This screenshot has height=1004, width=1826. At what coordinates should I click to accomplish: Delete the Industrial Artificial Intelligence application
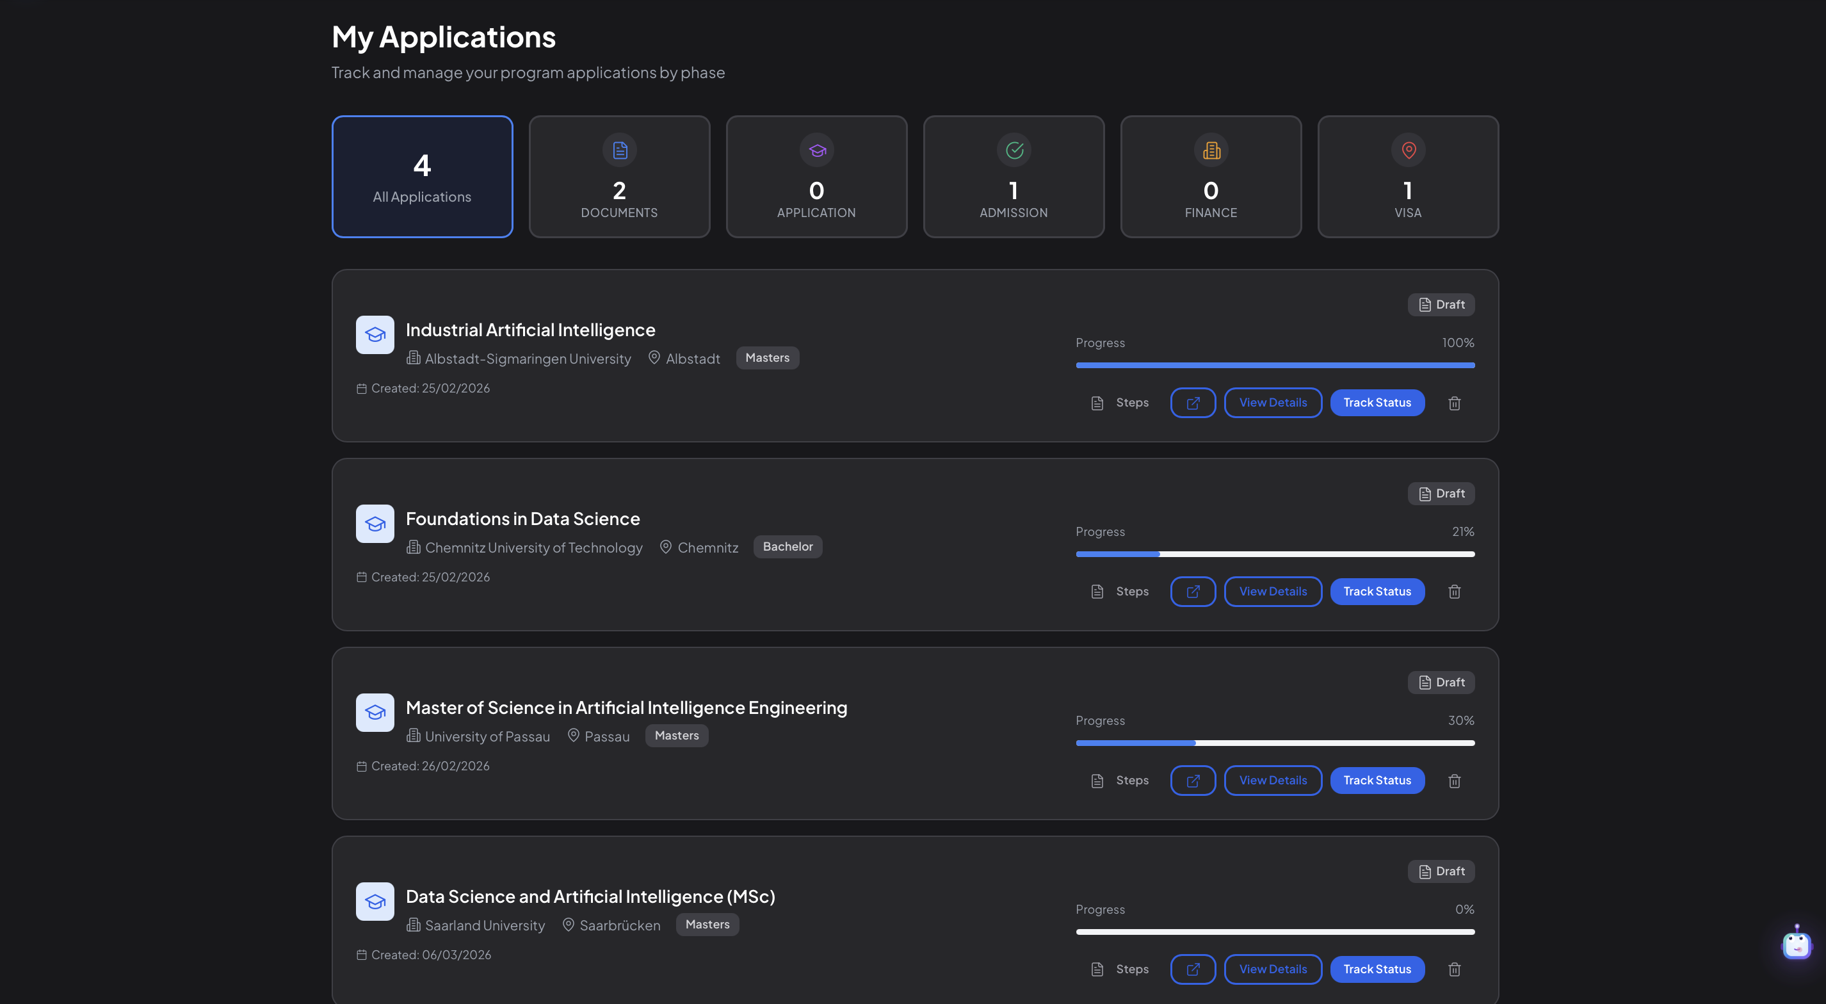1454,403
